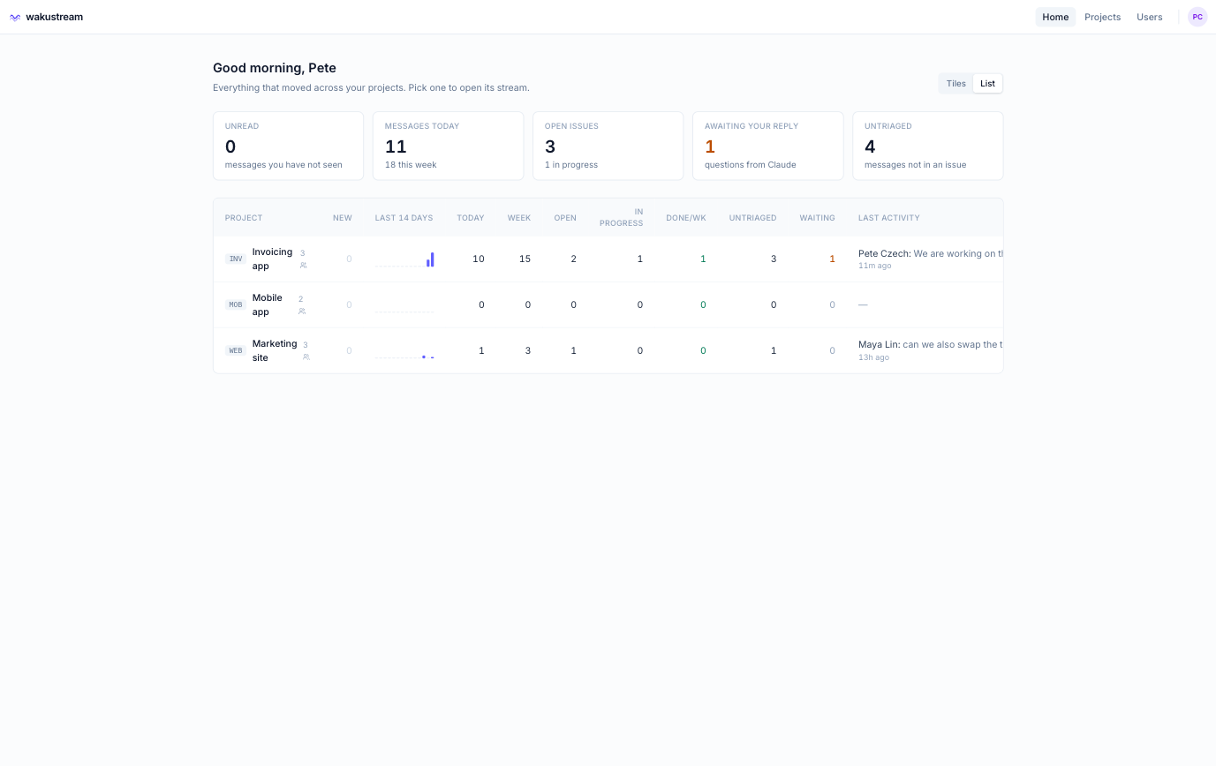Click the Messages Today stat card

pyautogui.click(x=449, y=146)
